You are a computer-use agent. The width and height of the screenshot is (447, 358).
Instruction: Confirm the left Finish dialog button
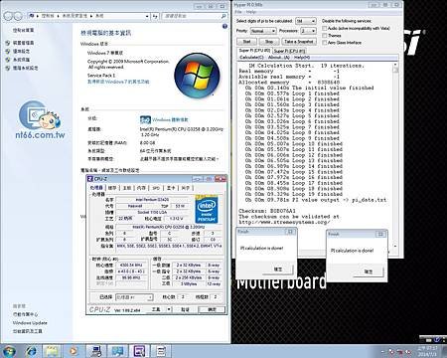(278, 269)
